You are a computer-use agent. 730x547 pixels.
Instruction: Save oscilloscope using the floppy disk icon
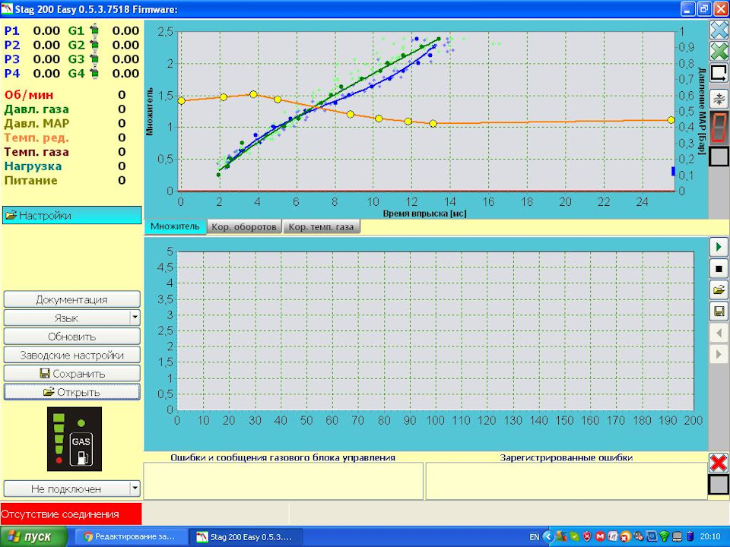coord(719,311)
